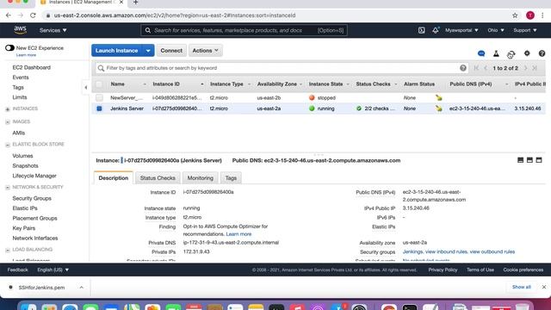
Task: Click the Feedback link in footer
Action: click(17, 270)
